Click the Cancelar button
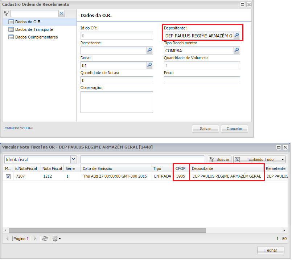This screenshot has width=292, height=260. [x=234, y=129]
